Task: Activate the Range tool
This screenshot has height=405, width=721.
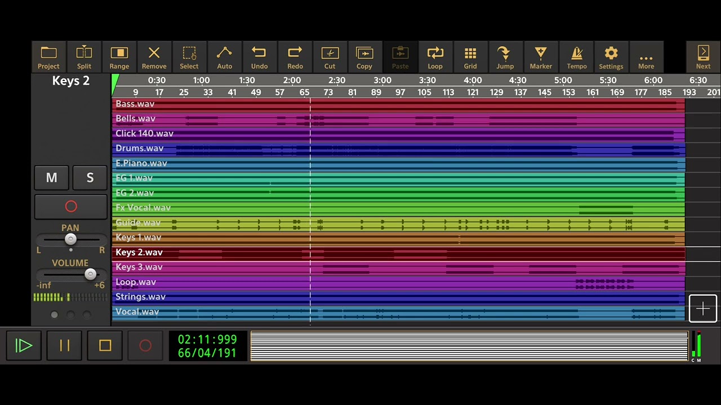Action: tap(119, 57)
